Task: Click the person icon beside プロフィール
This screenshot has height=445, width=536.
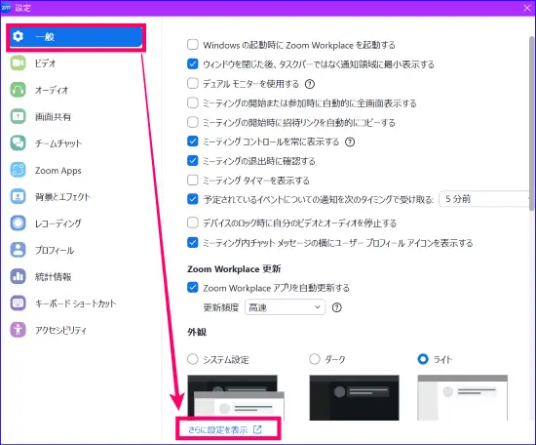Action: (18, 250)
